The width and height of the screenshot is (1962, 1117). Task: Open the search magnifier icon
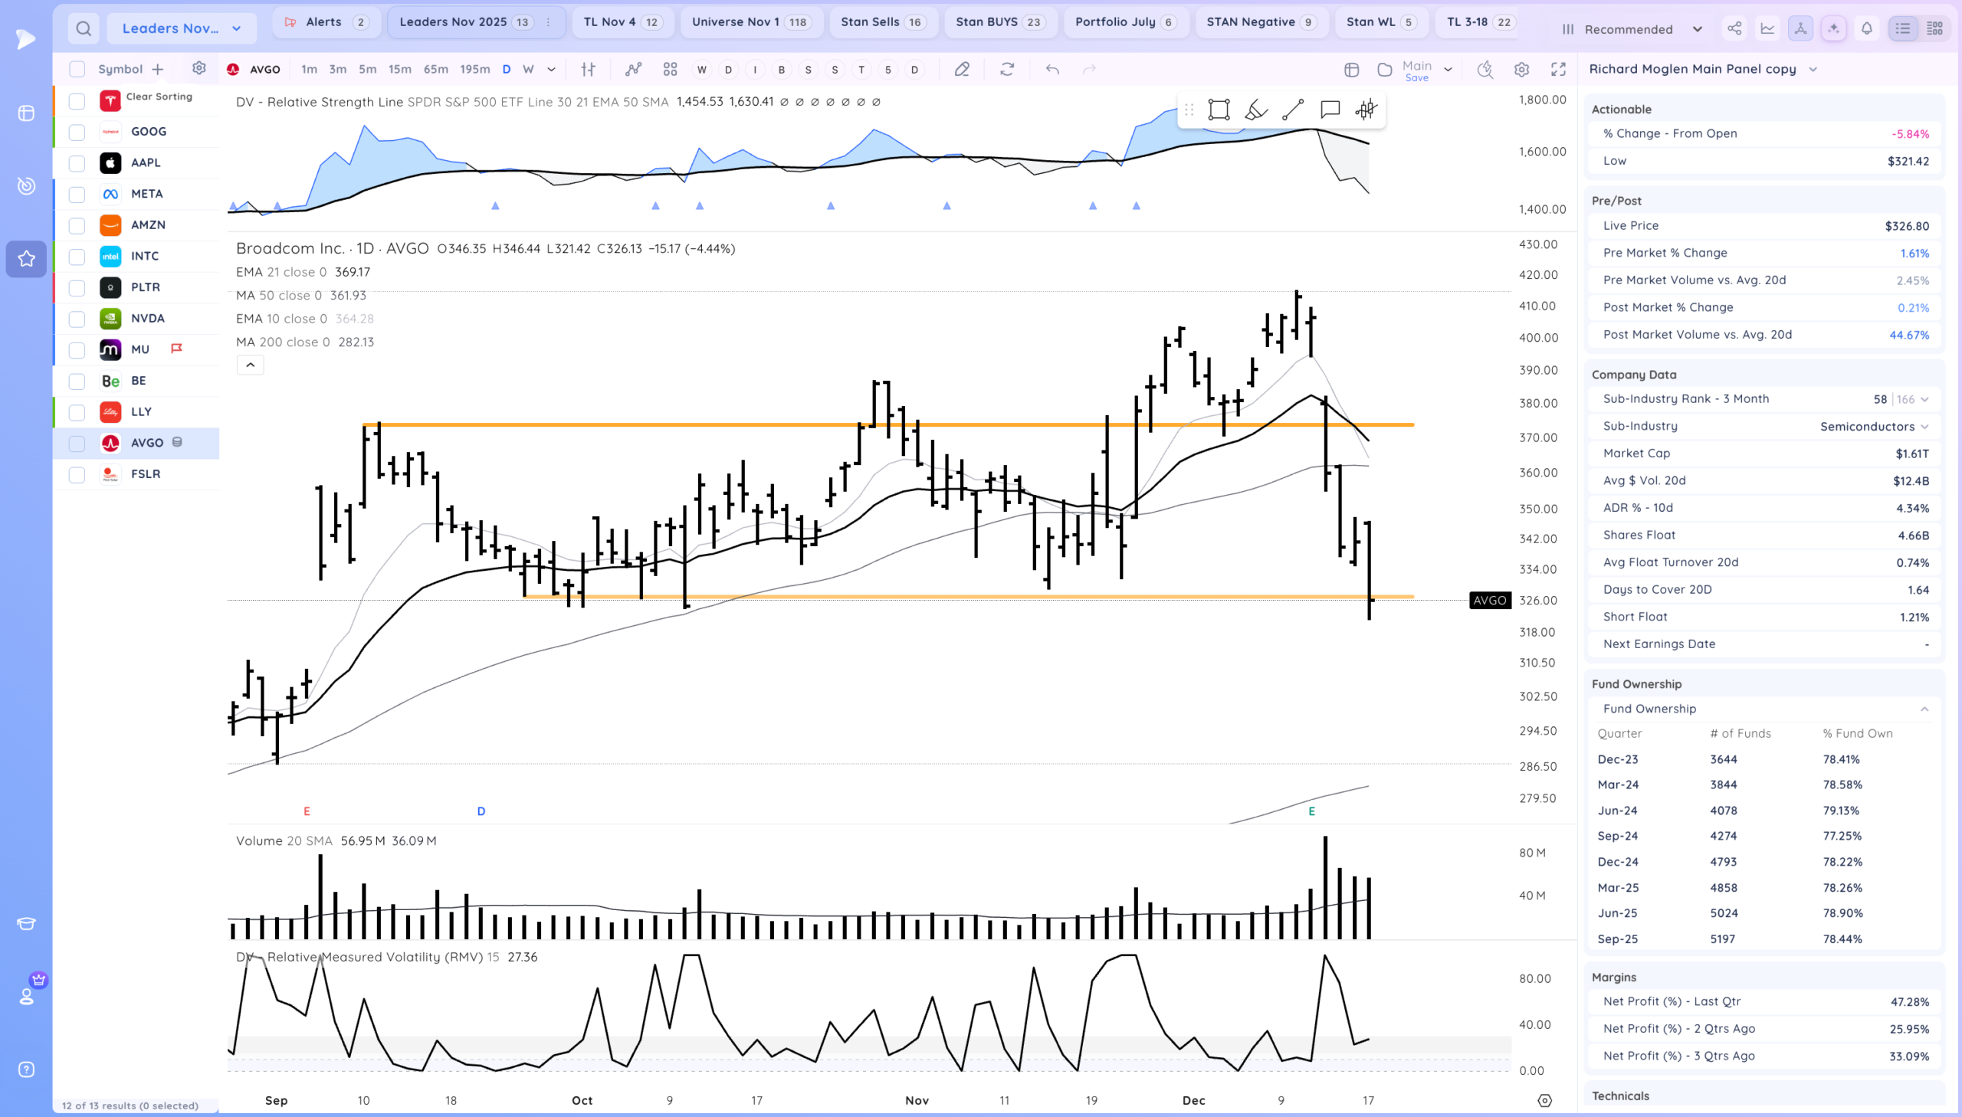[x=84, y=29]
